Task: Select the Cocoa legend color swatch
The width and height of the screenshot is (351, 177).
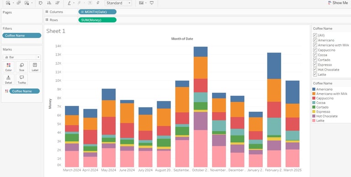Action: [x=314, y=103]
